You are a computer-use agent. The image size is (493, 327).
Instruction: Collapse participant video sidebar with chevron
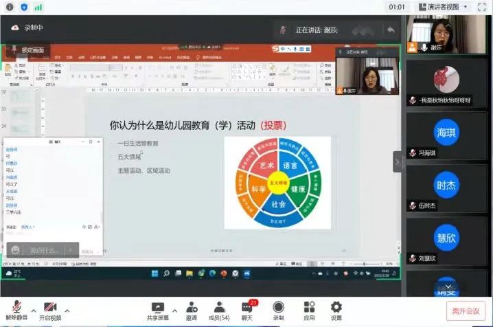click(397, 161)
